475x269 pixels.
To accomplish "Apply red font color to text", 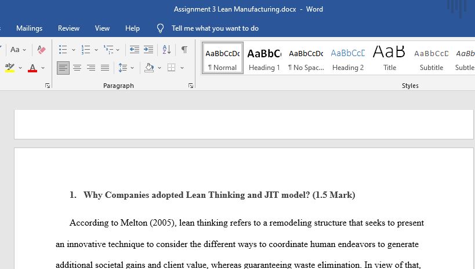I will click(x=32, y=68).
